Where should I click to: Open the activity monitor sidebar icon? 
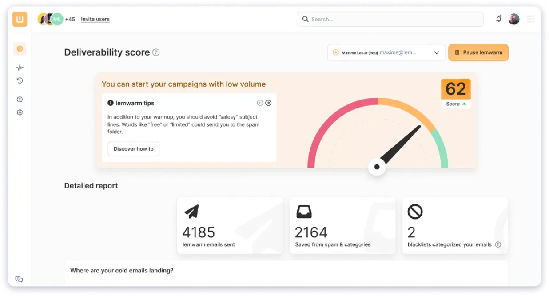tap(20, 67)
